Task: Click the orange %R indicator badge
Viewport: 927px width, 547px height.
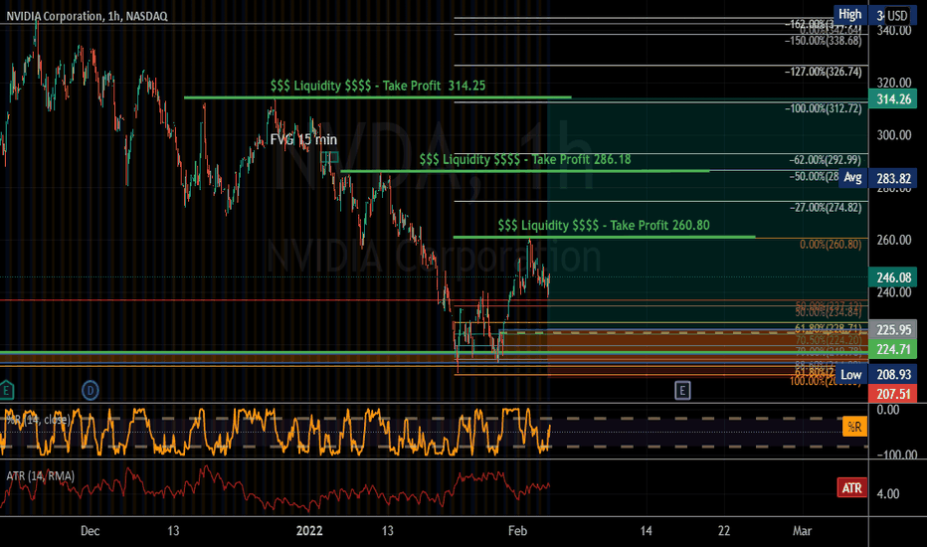Action: point(854,427)
